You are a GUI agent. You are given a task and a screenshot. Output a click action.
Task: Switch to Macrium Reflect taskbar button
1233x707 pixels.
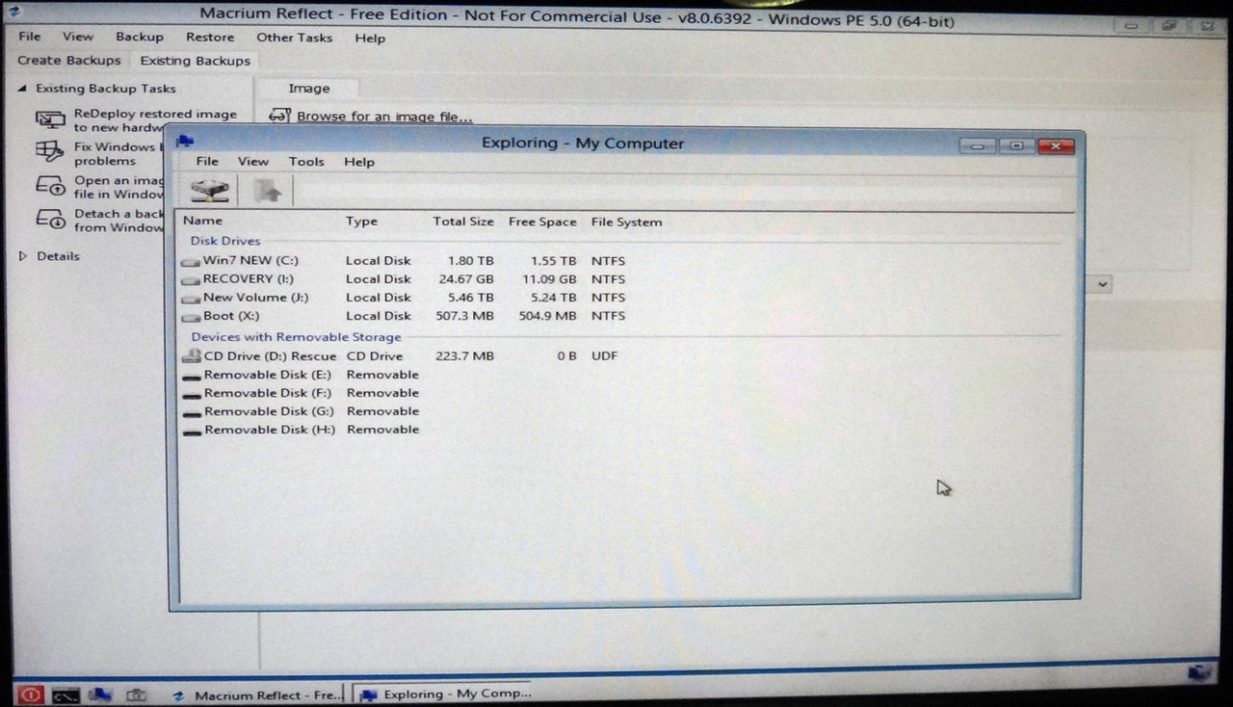pyautogui.click(x=256, y=694)
